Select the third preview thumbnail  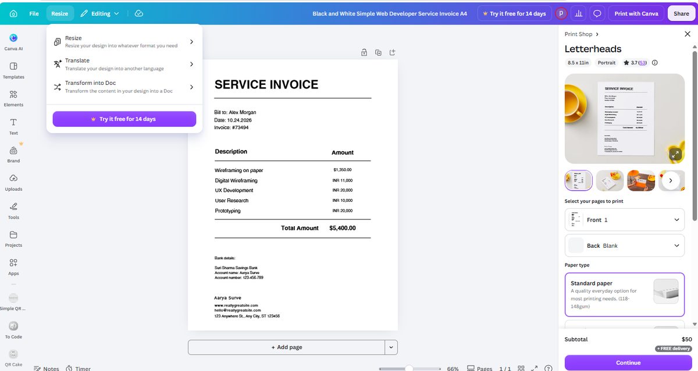pyautogui.click(x=641, y=181)
